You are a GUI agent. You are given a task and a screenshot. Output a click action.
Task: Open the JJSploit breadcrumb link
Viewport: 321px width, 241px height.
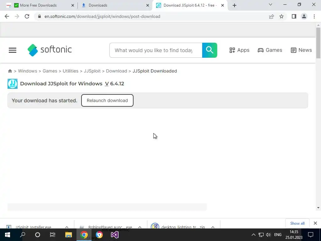(x=92, y=71)
